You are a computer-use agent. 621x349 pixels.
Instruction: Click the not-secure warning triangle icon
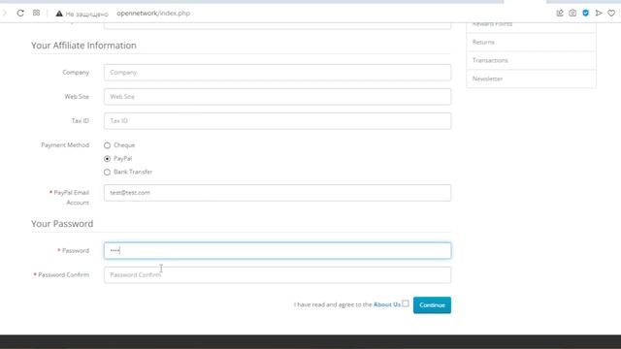(59, 14)
